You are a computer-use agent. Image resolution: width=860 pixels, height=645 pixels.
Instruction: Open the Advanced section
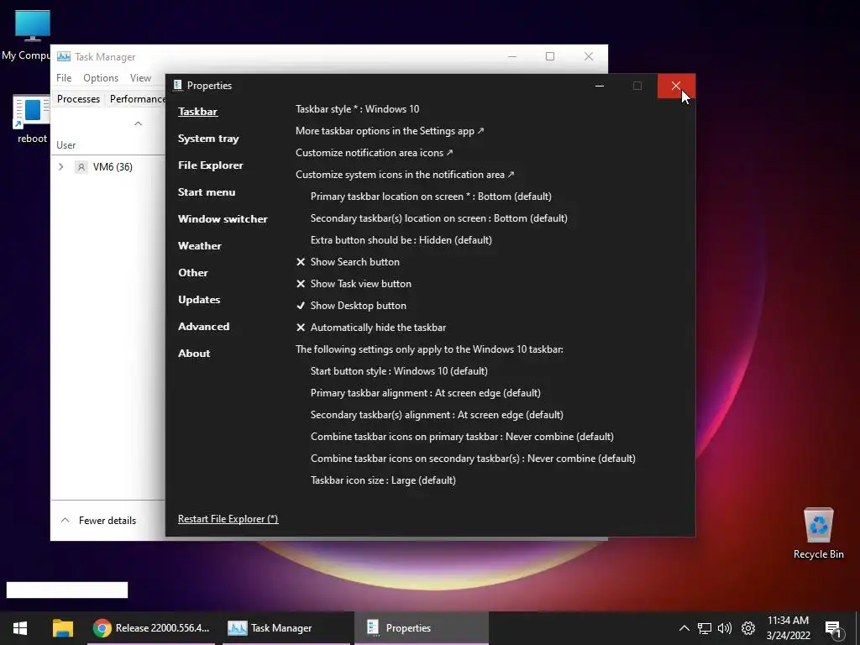pyautogui.click(x=203, y=327)
